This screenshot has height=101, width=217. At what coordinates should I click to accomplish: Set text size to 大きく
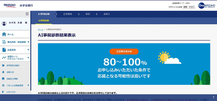click(x=192, y=7)
